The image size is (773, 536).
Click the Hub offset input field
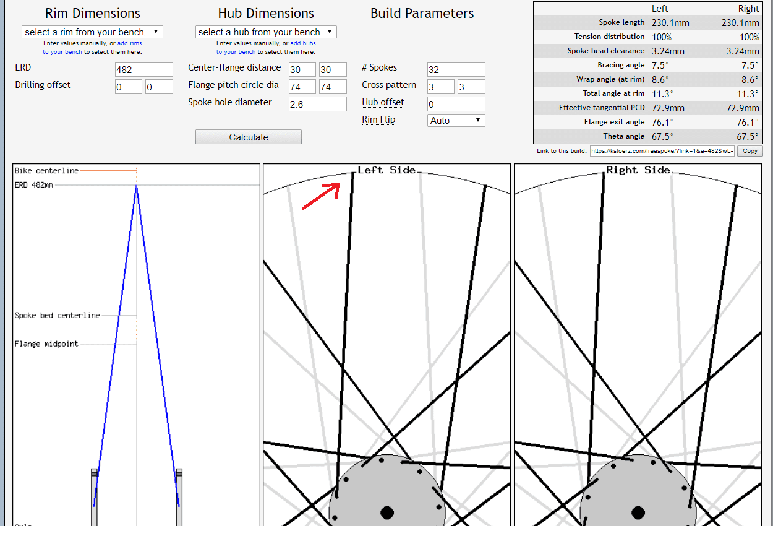pos(456,104)
